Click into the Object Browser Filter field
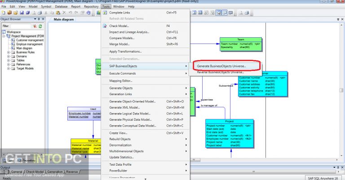 pos(21,26)
